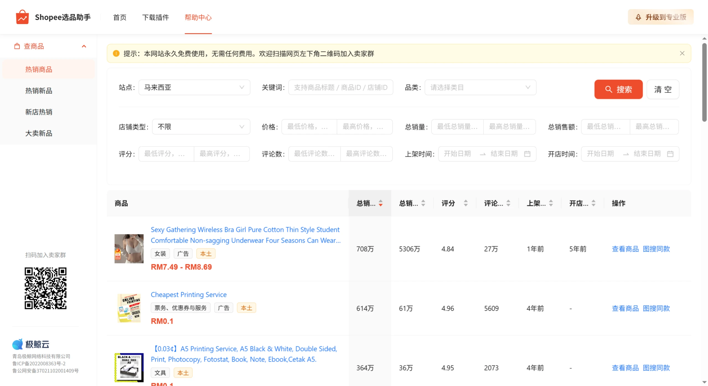This screenshot has width=708, height=386.
Task: Toggle sort on the 评分 column
Action: (x=466, y=203)
